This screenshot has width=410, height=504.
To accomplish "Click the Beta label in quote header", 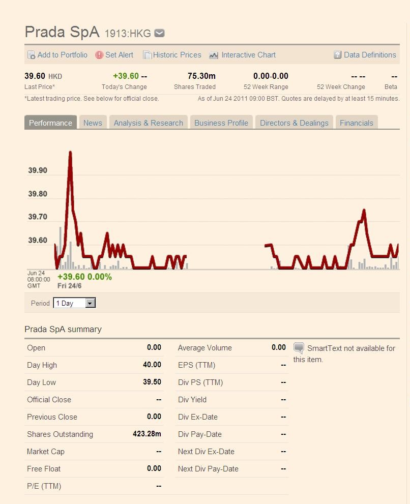I will click(x=391, y=87).
